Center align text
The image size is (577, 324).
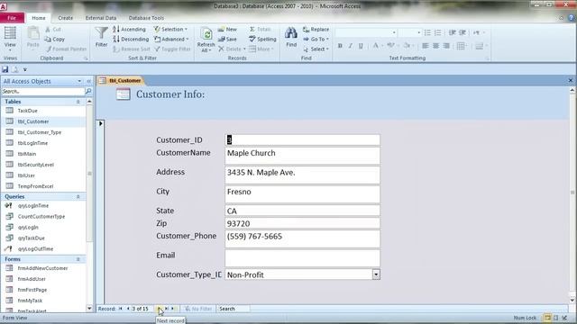click(x=435, y=46)
